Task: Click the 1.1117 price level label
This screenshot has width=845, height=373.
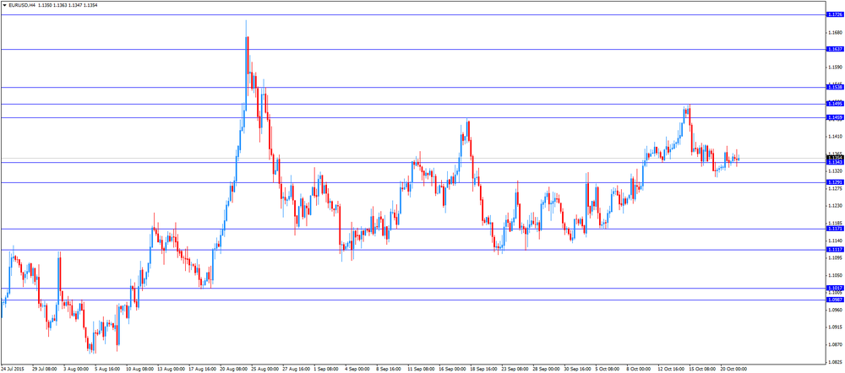Action: pyautogui.click(x=834, y=250)
